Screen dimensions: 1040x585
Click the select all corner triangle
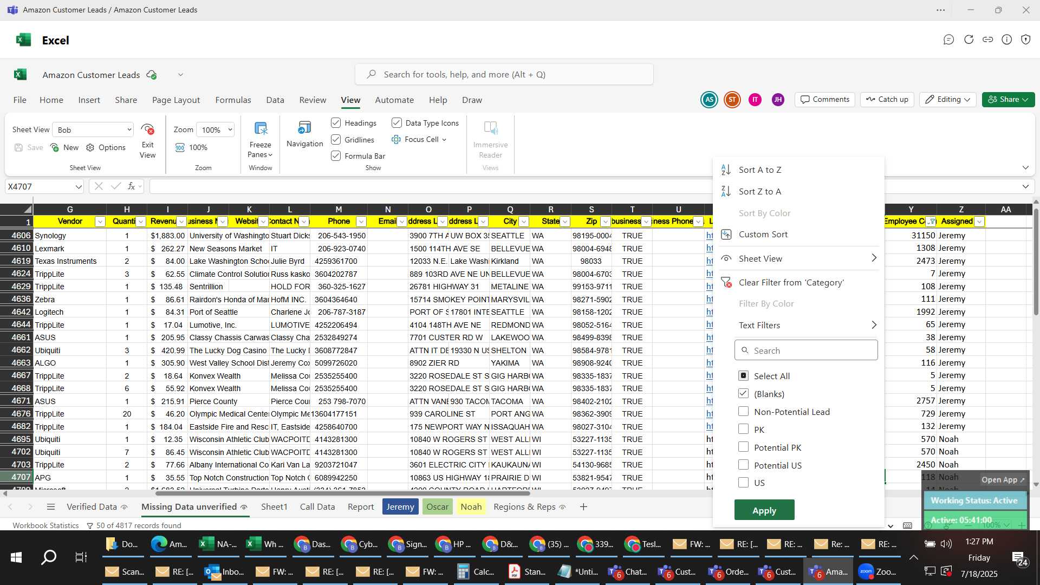[27, 210]
